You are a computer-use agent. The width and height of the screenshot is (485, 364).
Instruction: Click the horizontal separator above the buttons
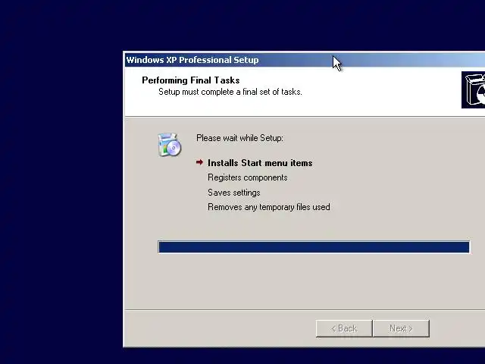point(305,309)
